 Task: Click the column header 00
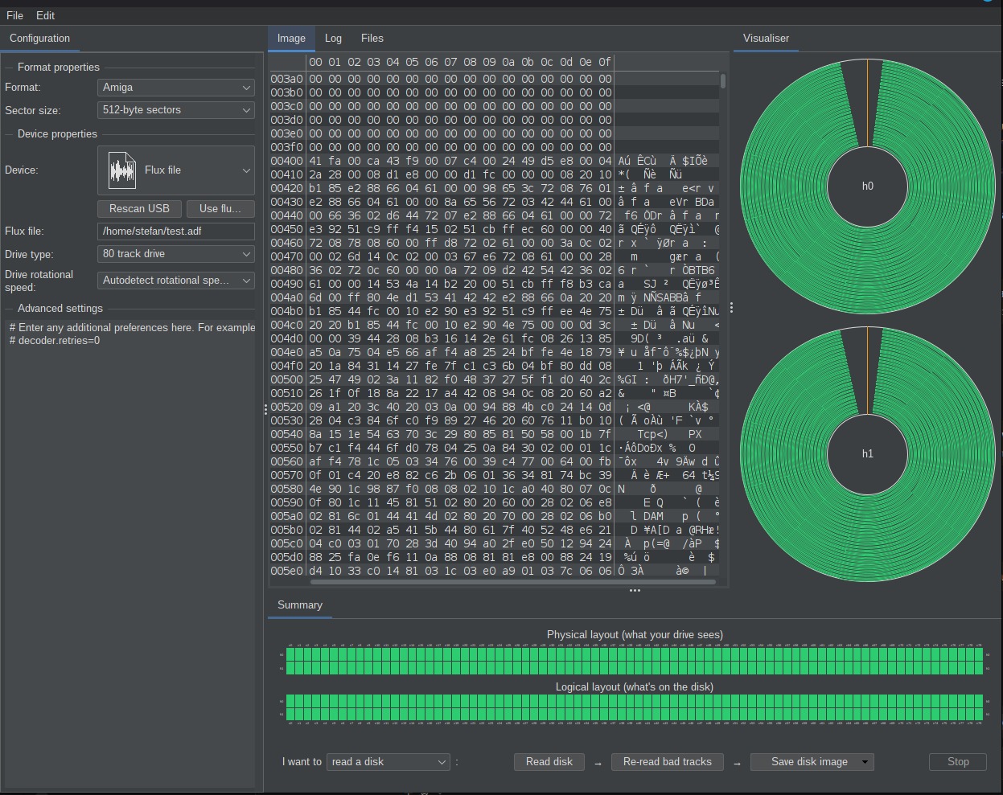pyautogui.click(x=315, y=62)
